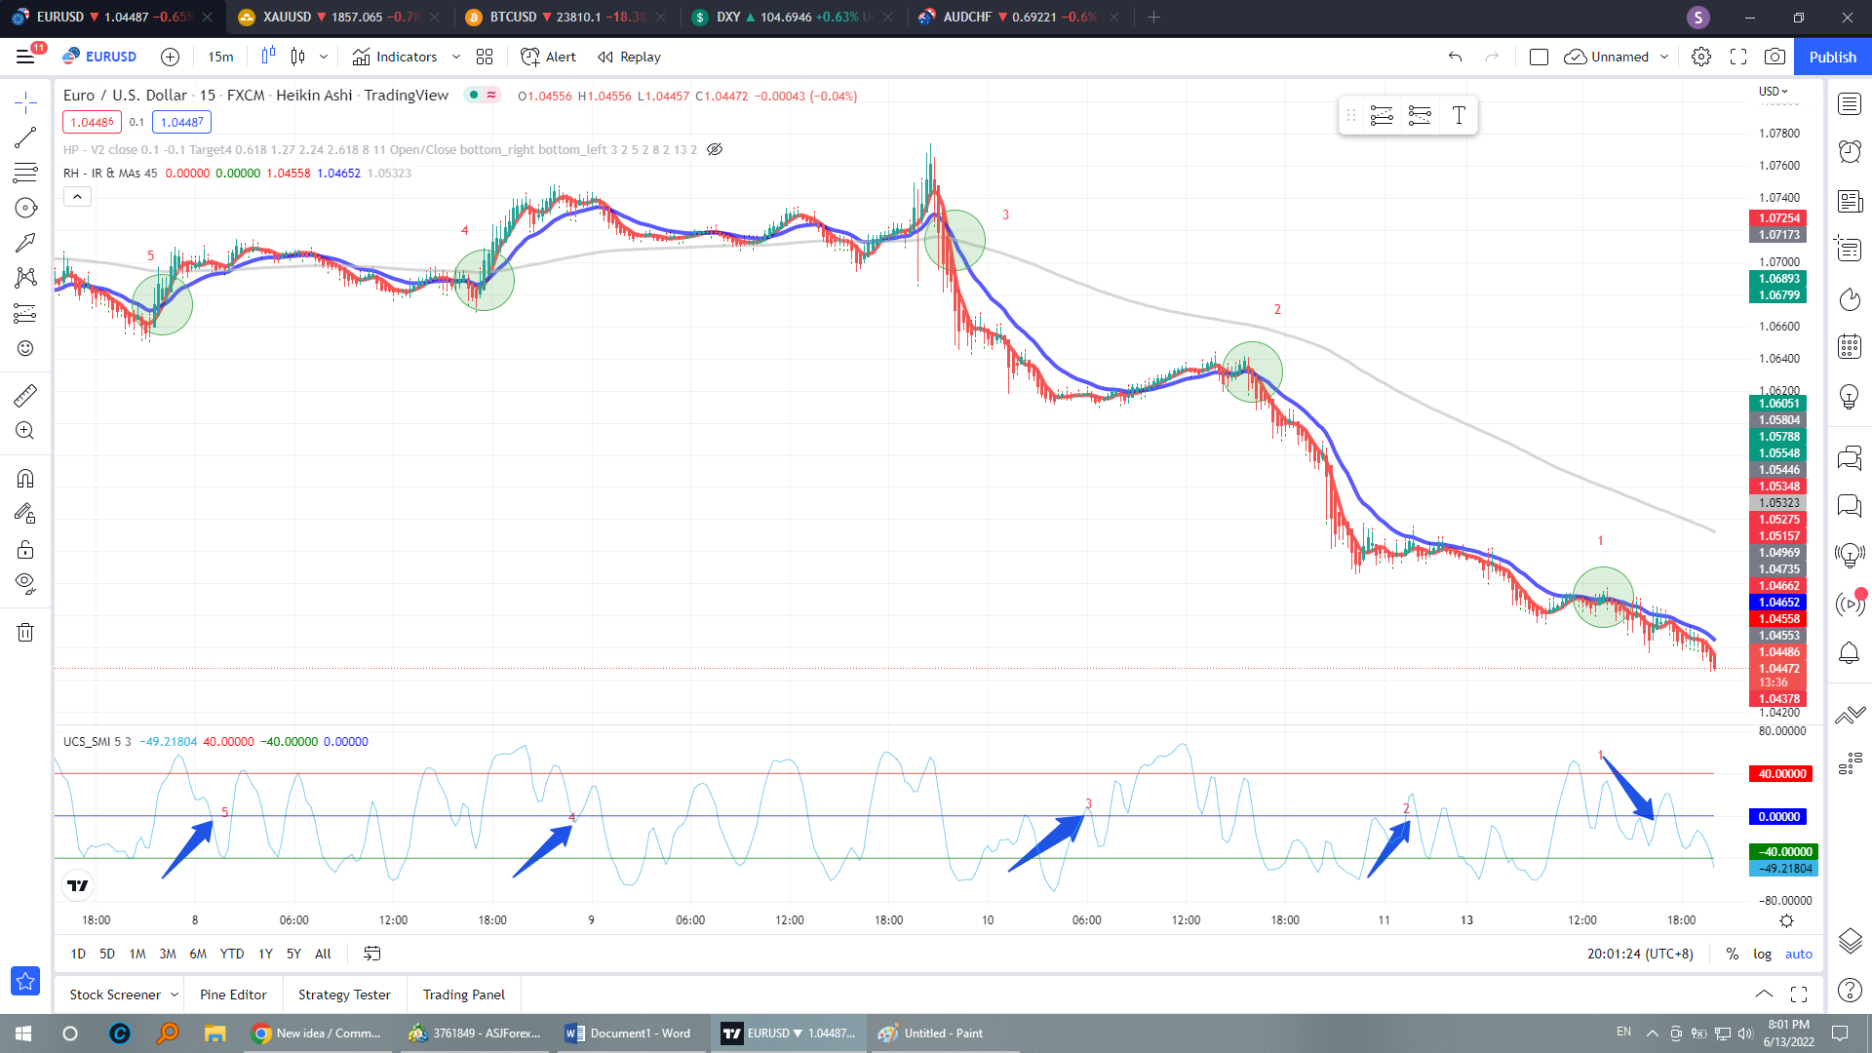Switch to BTCUSD browser tab
Image resolution: width=1872 pixels, height=1053 pixels.
coord(567,17)
